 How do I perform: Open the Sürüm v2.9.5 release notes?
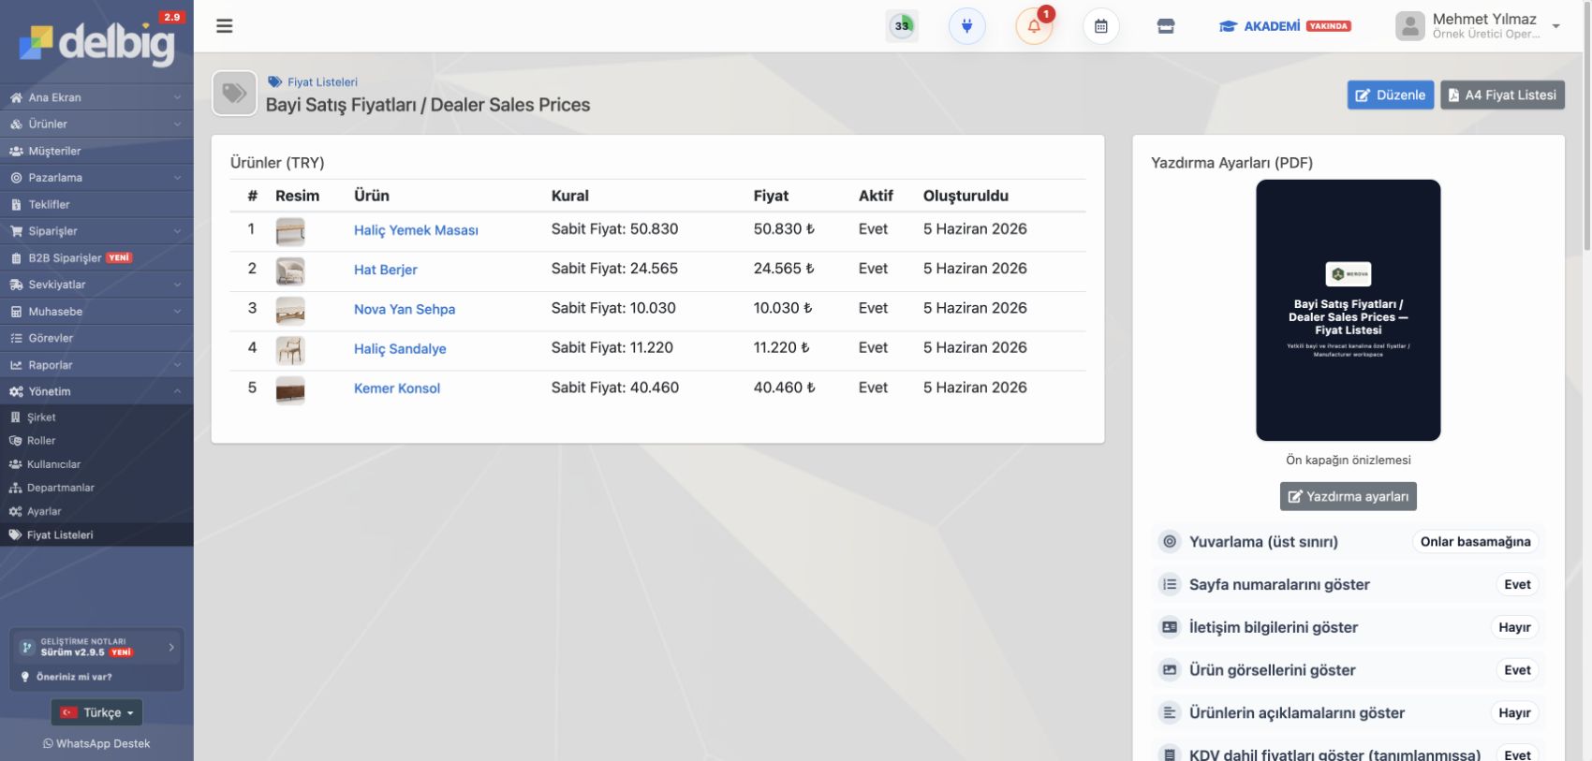click(96, 648)
